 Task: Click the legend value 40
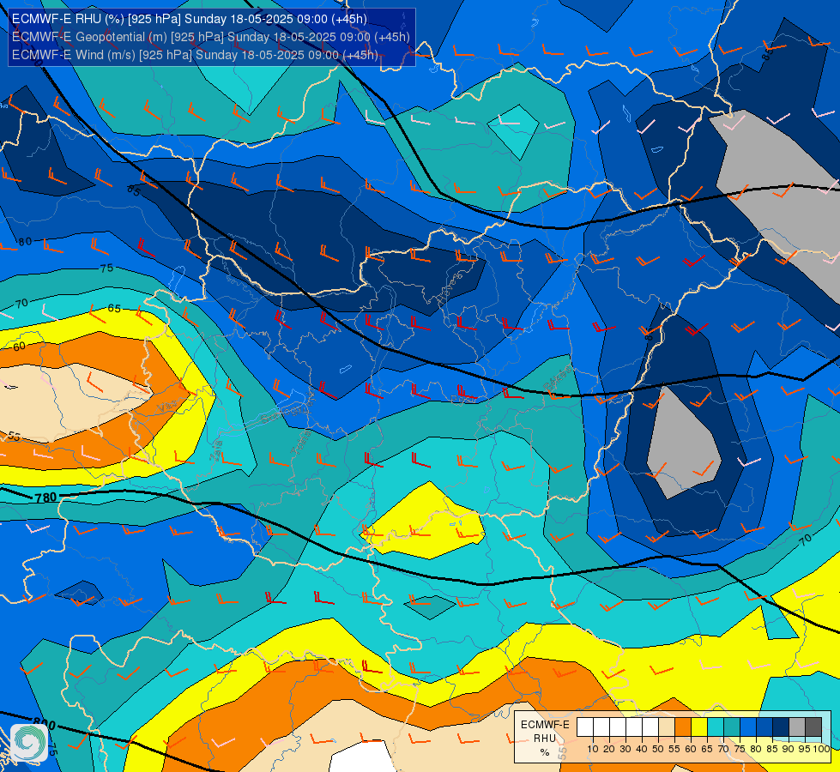(642, 750)
